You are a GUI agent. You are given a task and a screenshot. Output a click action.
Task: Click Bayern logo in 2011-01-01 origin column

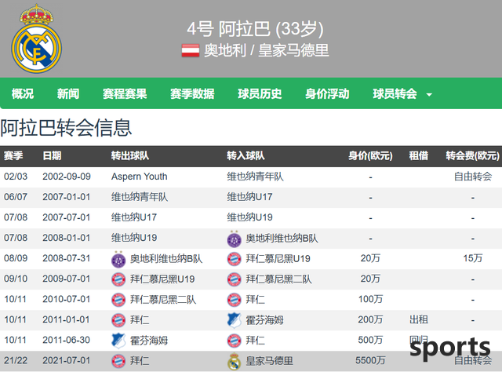118,320
